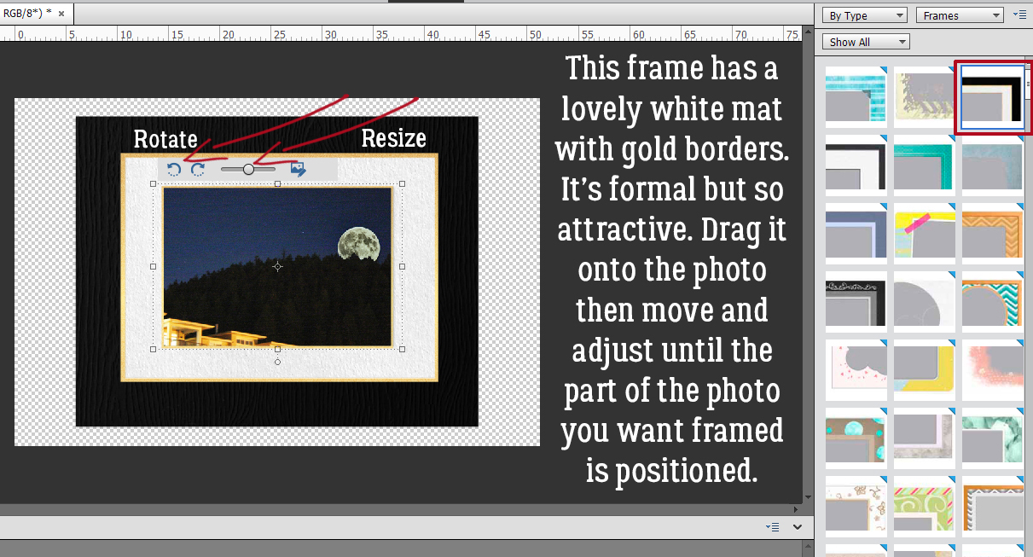
Task: Click the bottom-left transform handle of the photo
Action: (154, 349)
